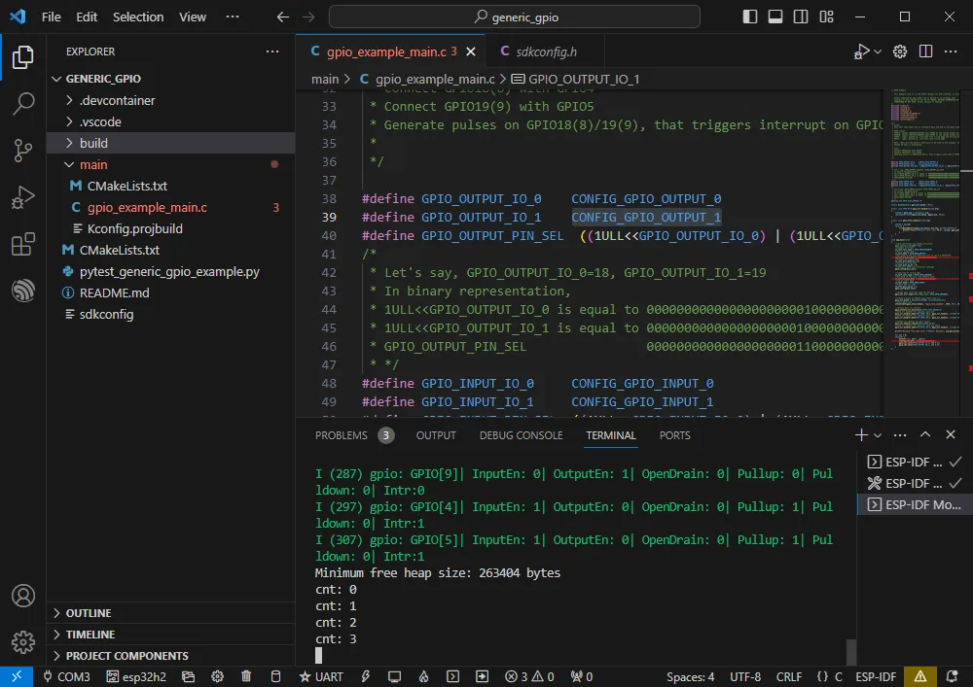Image resolution: width=973 pixels, height=687 pixels.
Task: Toggle bottom panel visibility layout button
Action: pyautogui.click(x=775, y=17)
